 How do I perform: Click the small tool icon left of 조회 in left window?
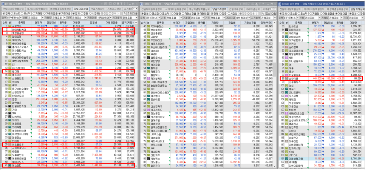(x=125, y=14)
